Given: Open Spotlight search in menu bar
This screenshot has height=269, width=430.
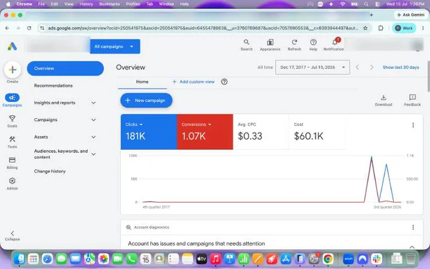Looking at the screenshot, I should 366,4.
